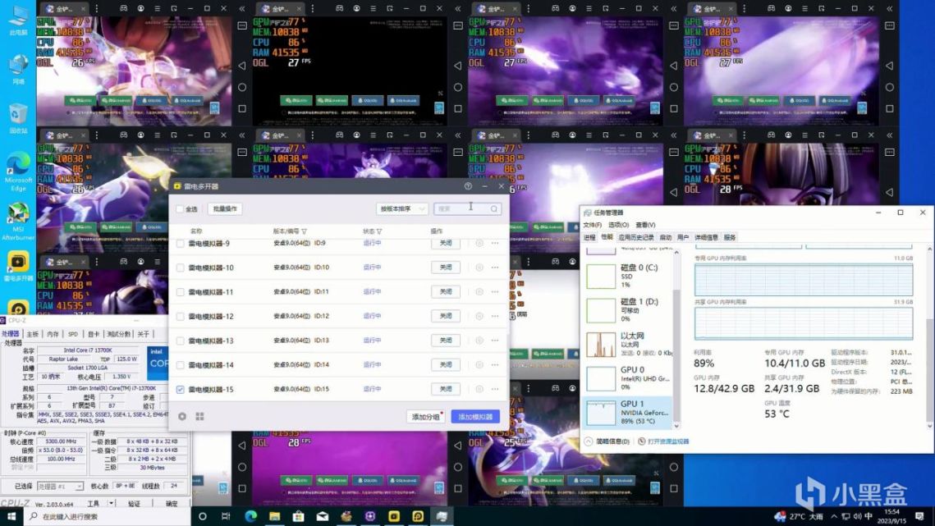Image resolution: width=935 pixels, height=526 pixels.
Task: Check the box for 雷电模拟器-9
Action: coord(180,244)
